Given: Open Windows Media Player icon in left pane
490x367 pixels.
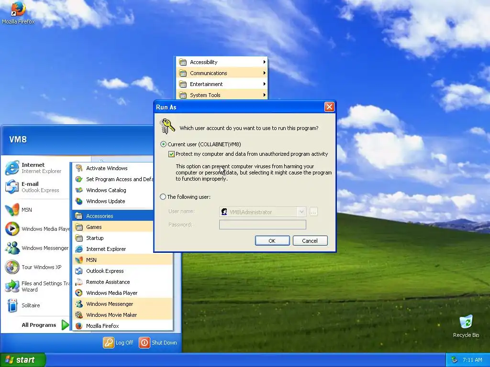Looking at the screenshot, I should [x=12, y=229].
